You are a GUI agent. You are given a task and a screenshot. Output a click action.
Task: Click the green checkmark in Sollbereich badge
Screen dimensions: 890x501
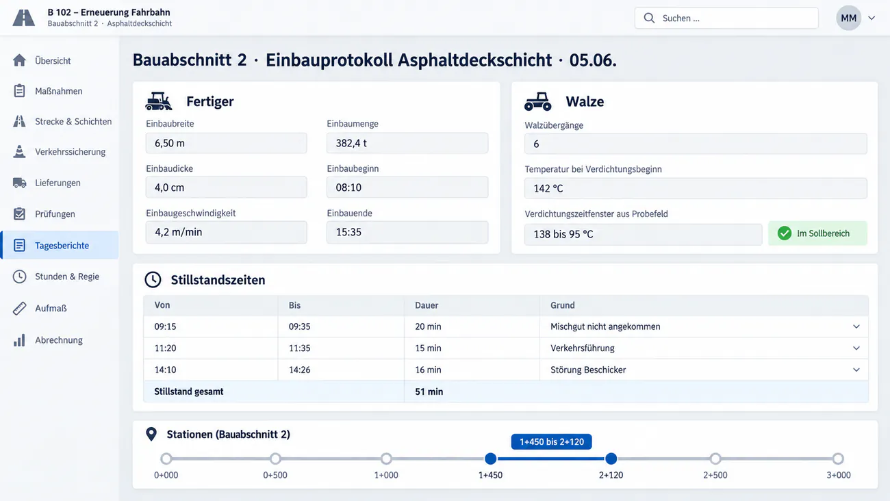coord(785,233)
